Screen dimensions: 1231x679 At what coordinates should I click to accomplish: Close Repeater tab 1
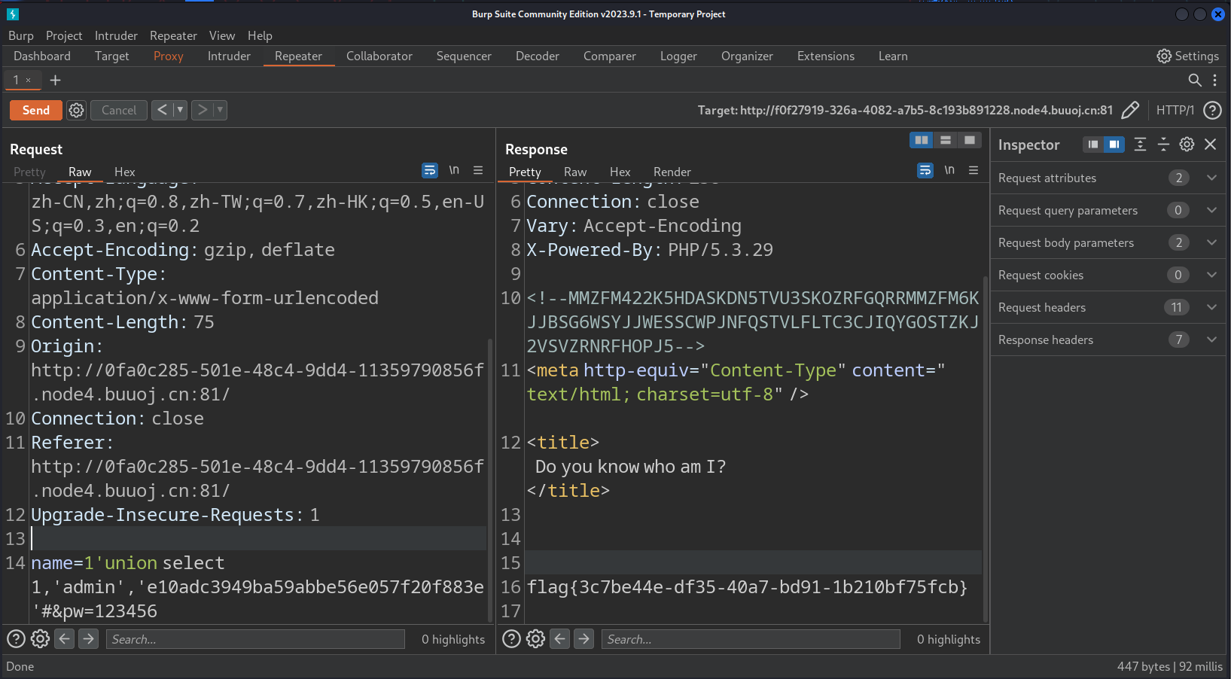point(29,80)
